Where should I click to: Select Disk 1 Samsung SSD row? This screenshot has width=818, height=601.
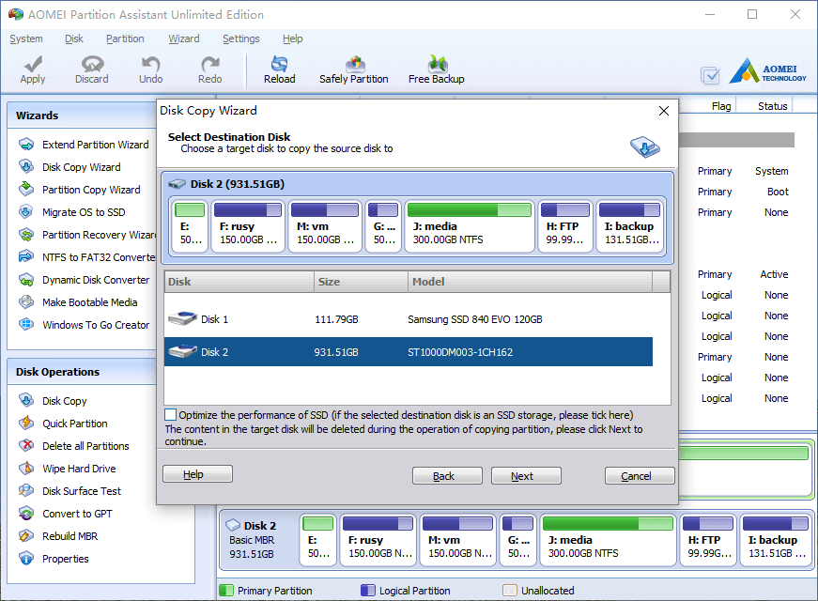point(408,319)
